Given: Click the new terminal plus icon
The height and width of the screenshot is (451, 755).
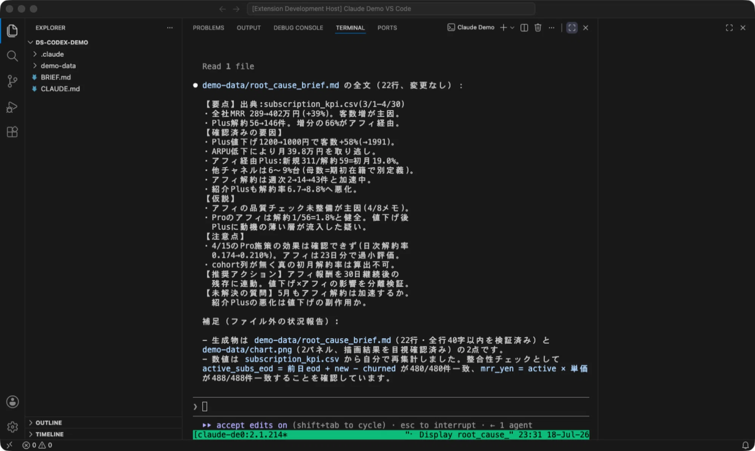Looking at the screenshot, I should (503, 28).
